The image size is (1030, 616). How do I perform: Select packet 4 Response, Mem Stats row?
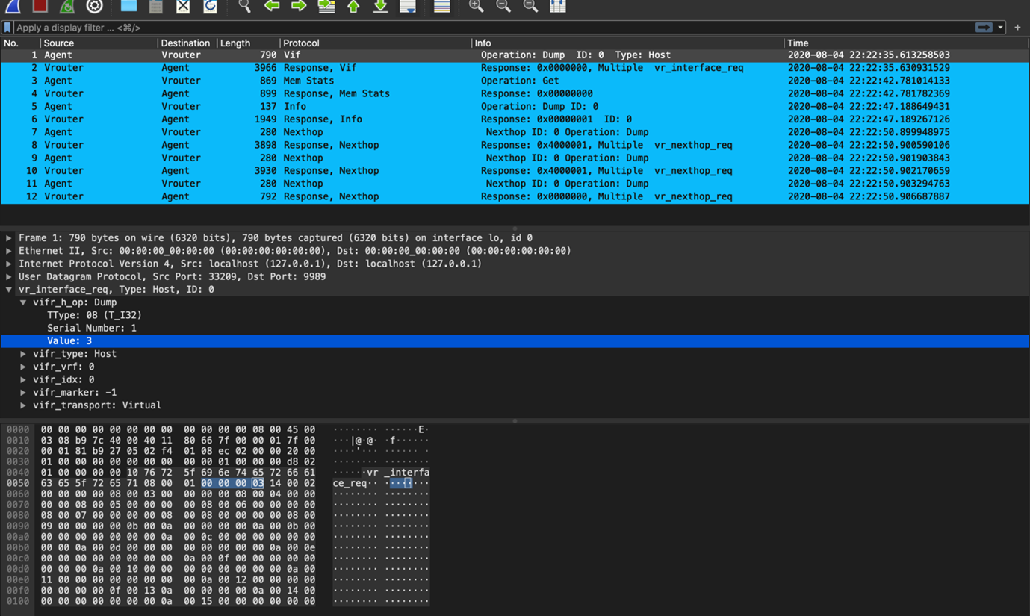point(515,93)
